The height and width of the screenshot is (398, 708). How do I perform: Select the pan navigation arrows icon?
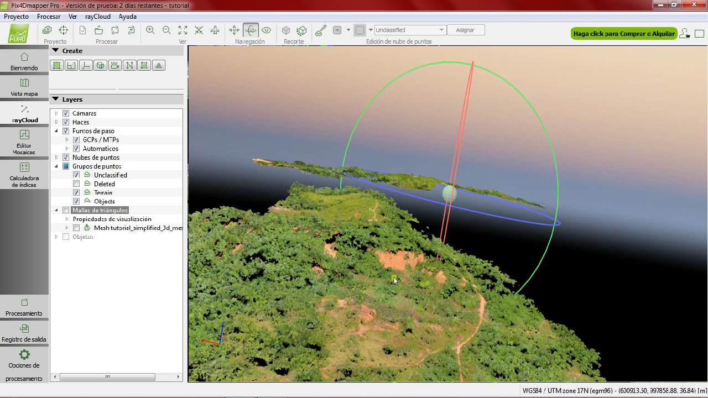(x=235, y=30)
